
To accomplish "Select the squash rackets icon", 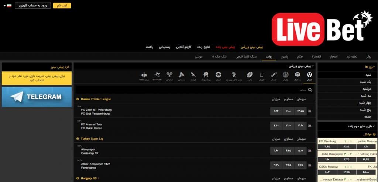I will click(169, 75).
